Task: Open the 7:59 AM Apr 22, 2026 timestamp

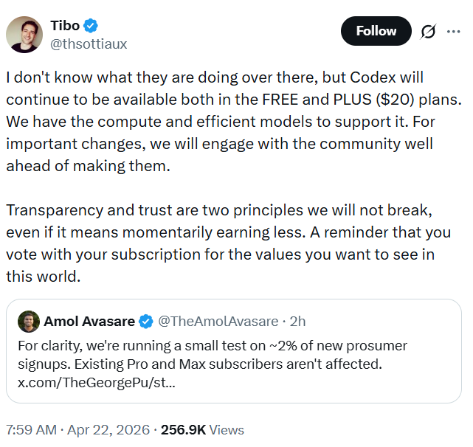Action: [x=77, y=430]
